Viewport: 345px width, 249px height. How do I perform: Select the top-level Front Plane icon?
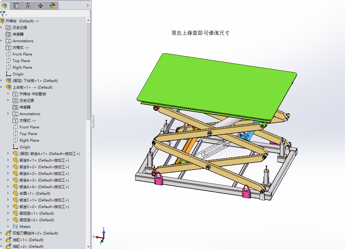click(x=8, y=54)
